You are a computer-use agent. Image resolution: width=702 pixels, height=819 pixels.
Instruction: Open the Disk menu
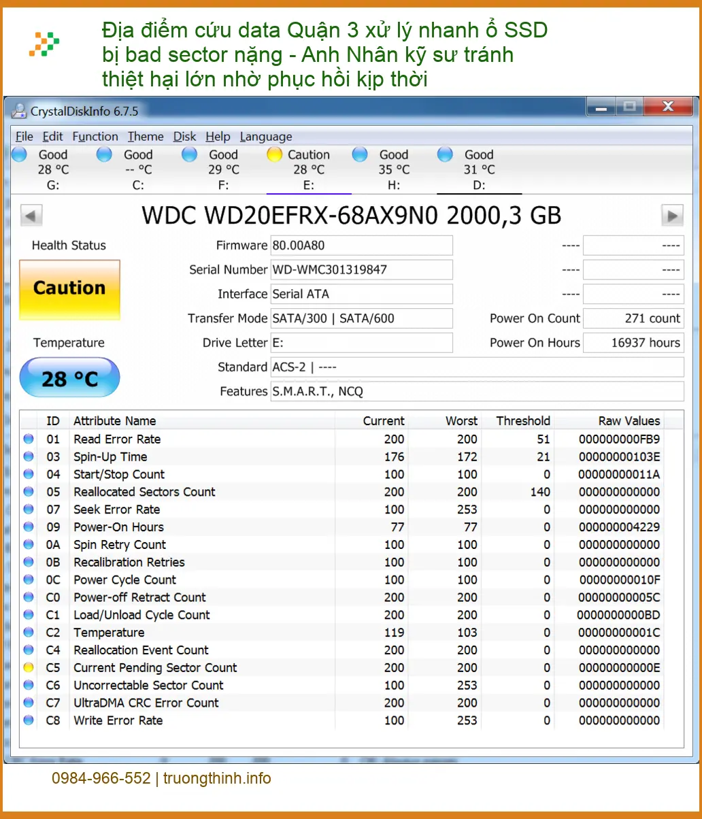coord(184,136)
